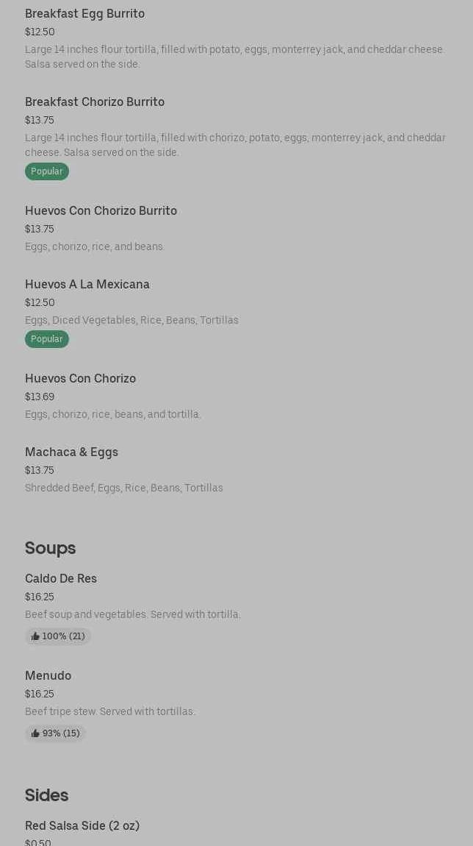This screenshot has width=473, height=846.
Task: Click thumbs-up rating icon under Menudo
Action: 35,733
